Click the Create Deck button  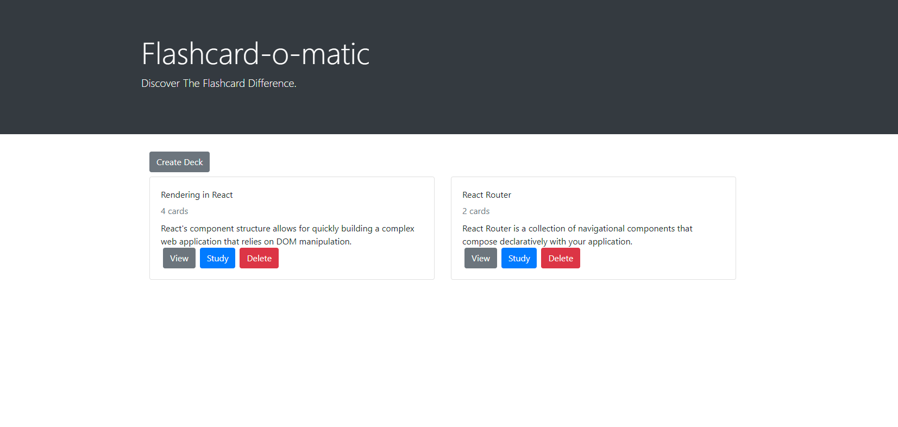pyautogui.click(x=179, y=161)
